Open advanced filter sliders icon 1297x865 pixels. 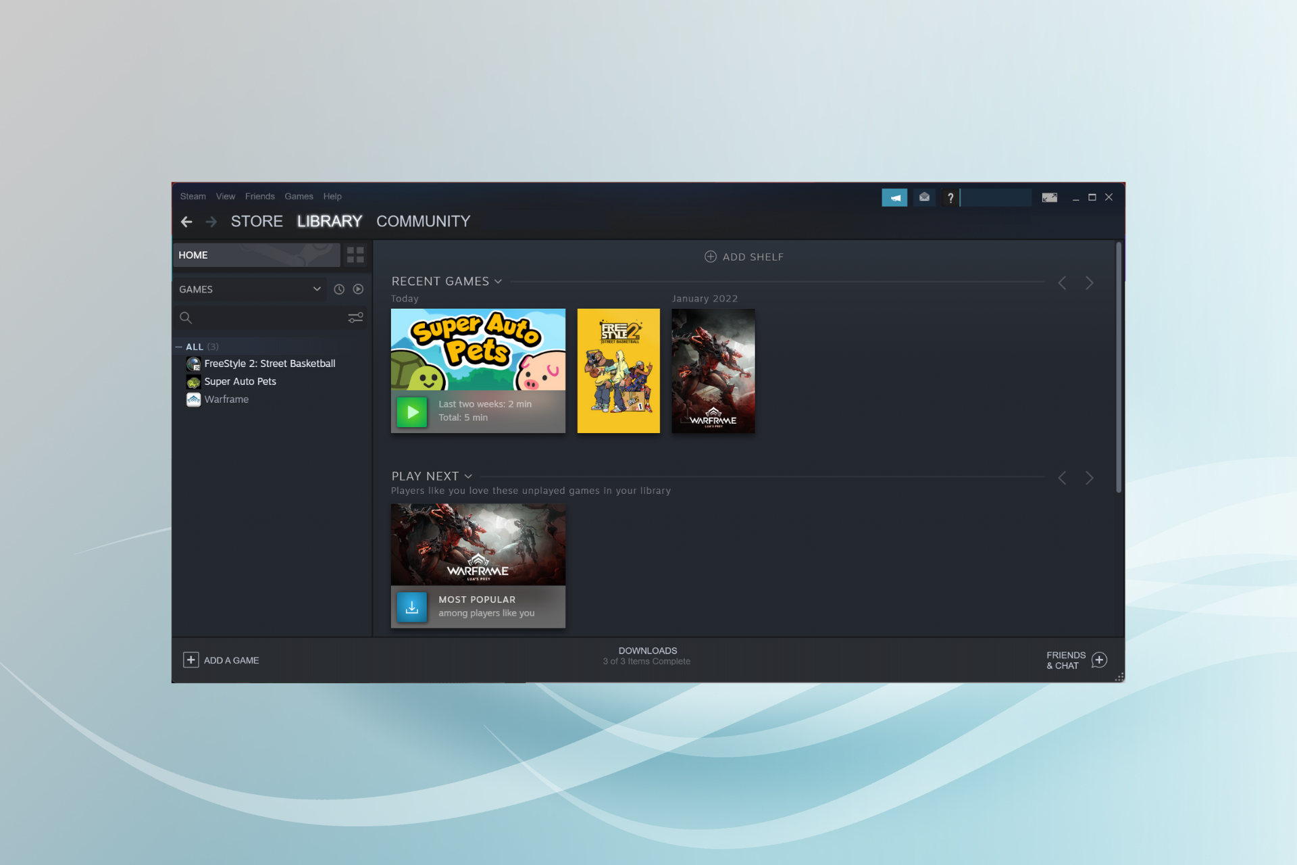click(355, 318)
